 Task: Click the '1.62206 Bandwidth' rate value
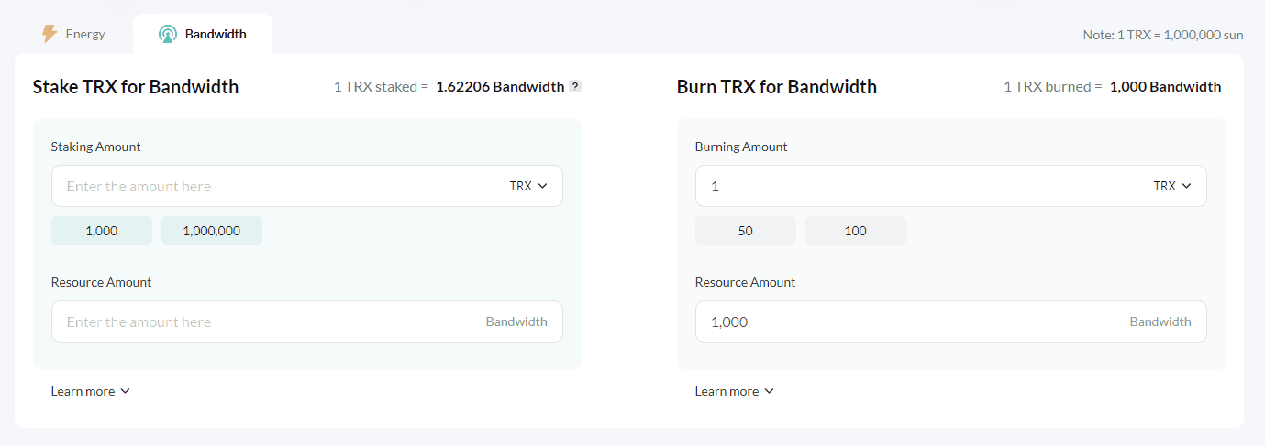(x=500, y=87)
